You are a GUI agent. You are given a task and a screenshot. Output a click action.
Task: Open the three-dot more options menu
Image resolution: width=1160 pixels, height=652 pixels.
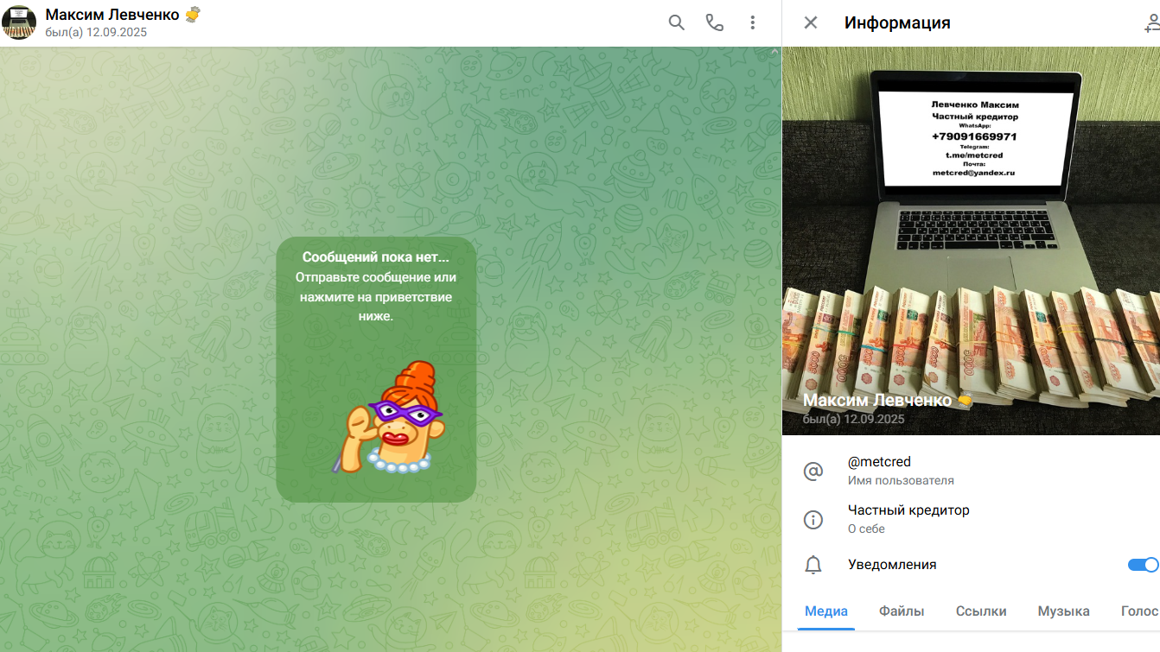[x=753, y=23]
